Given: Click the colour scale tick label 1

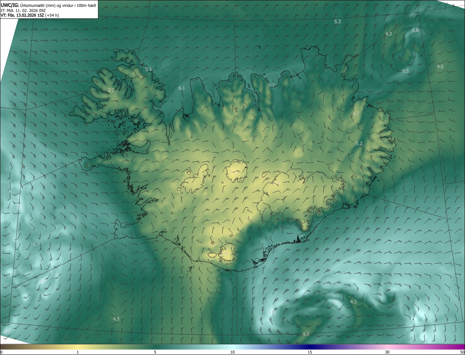Looking at the screenshot, I should (78, 352).
